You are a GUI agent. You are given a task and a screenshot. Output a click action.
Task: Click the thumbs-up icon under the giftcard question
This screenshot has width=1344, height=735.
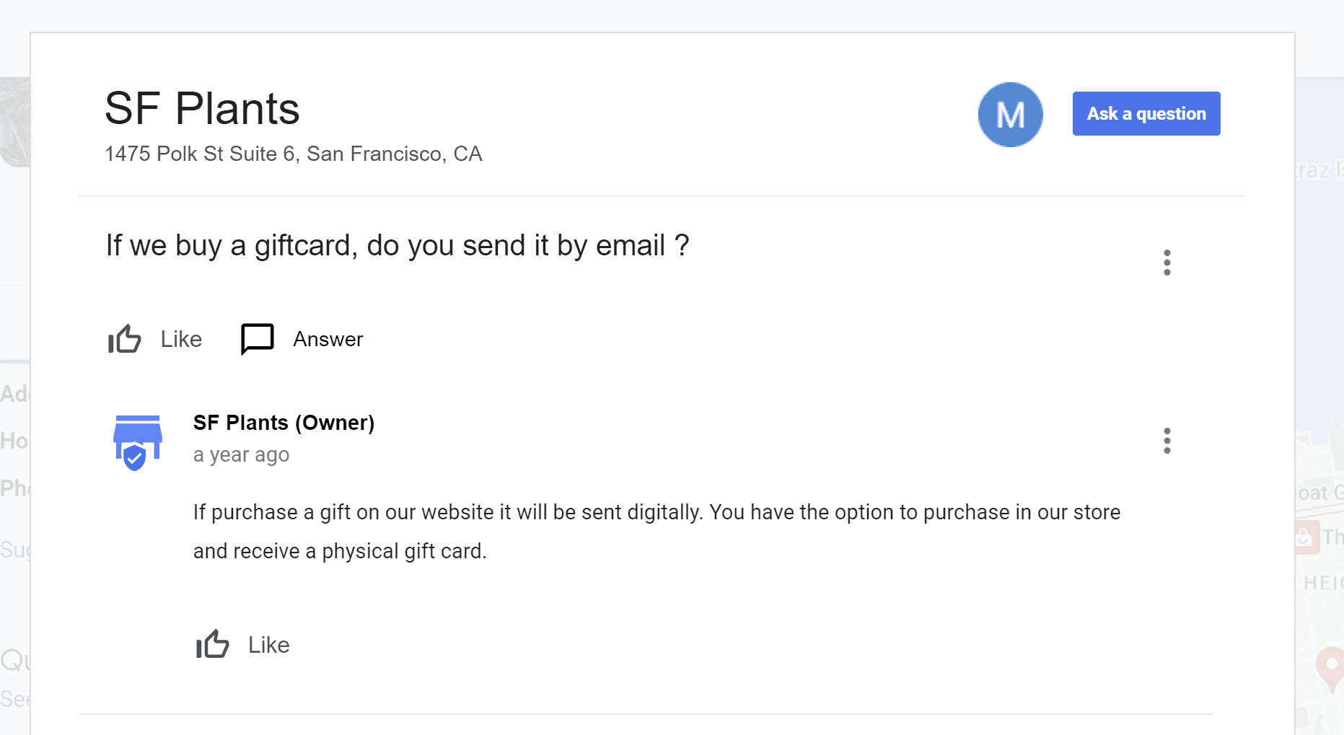125,339
